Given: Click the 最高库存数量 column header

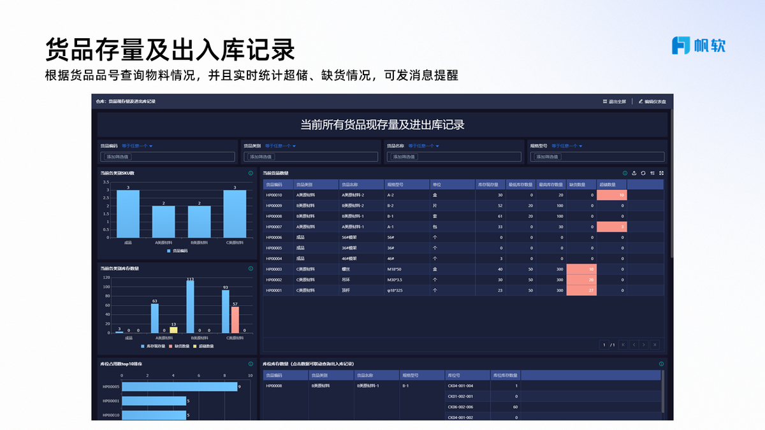Looking at the screenshot, I should pos(551,184).
